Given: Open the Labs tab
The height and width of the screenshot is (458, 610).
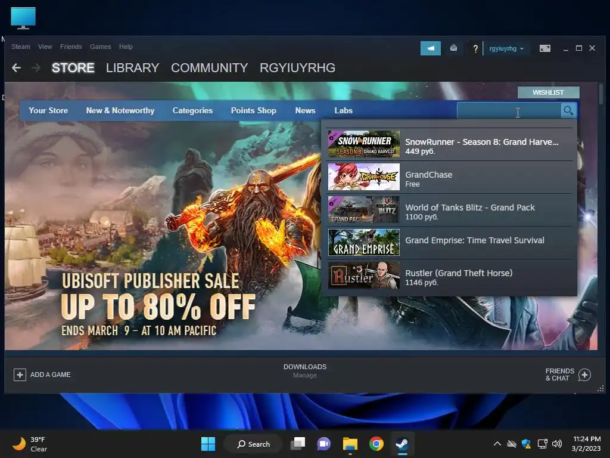Looking at the screenshot, I should tap(343, 110).
